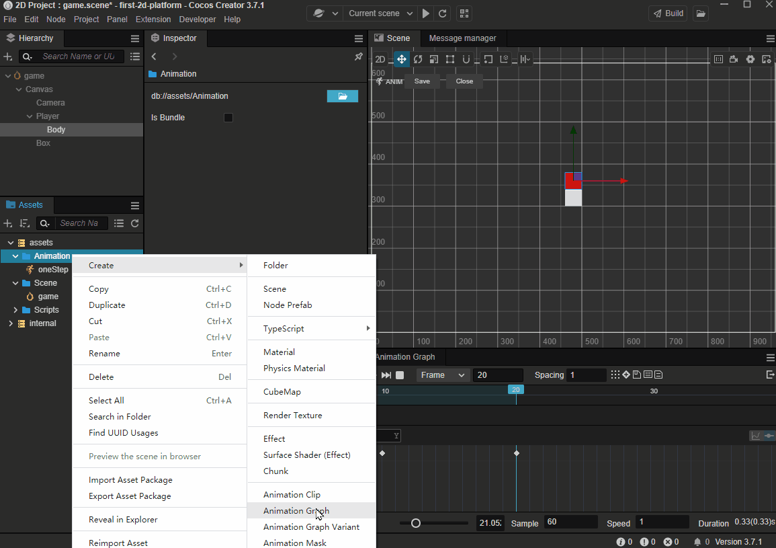Open the Frame unit dropdown

[x=443, y=375]
